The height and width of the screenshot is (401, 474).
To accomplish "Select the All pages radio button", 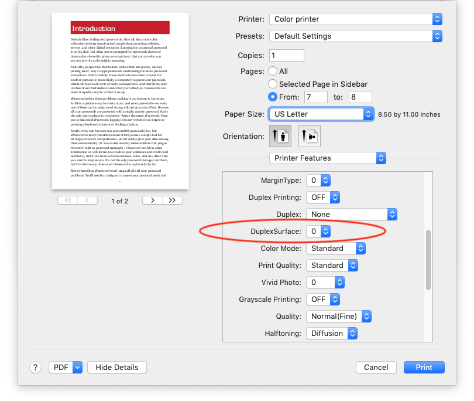I will coord(273,71).
